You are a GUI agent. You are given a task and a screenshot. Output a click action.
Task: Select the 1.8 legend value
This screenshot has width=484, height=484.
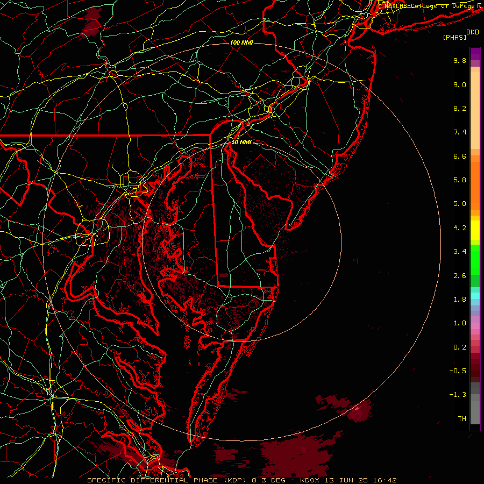pos(460,300)
